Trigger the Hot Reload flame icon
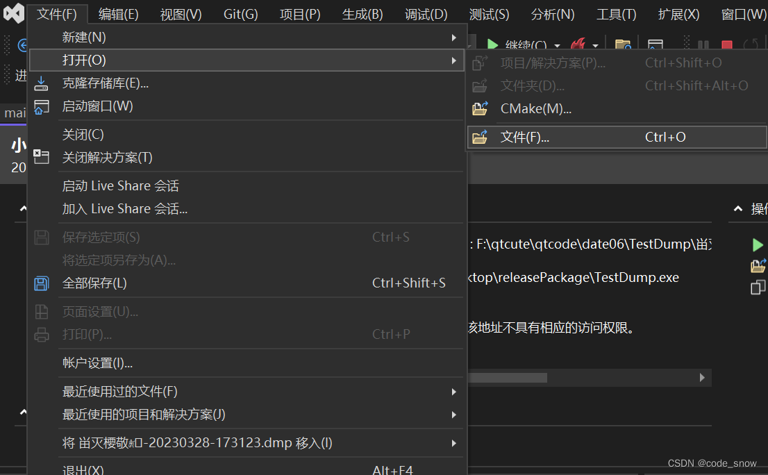Viewport: 768px width, 475px height. (578, 43)
